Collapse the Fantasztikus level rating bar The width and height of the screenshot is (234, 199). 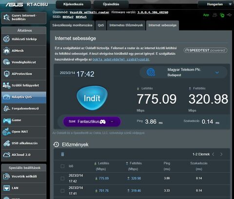point(112,122)
